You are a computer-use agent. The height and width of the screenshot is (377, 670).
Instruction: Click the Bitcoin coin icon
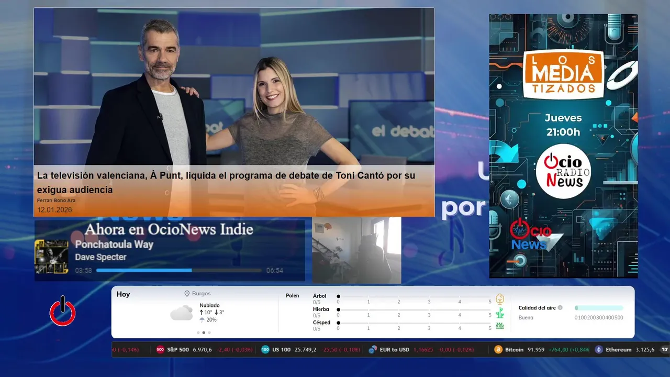click(x=498, y=350)
